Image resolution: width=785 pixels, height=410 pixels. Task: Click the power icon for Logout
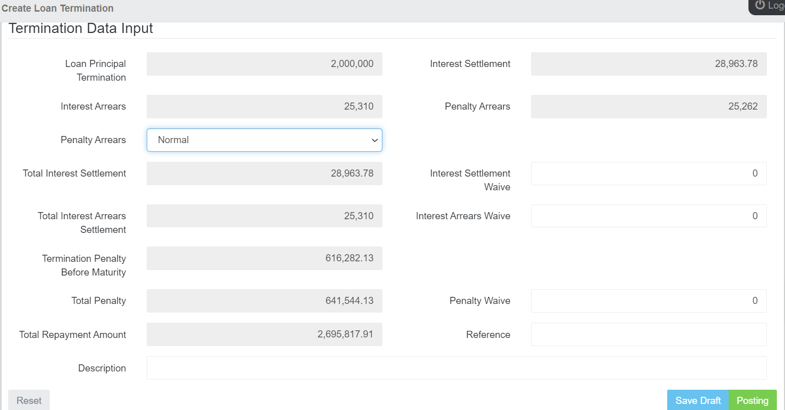click(760, 5)
